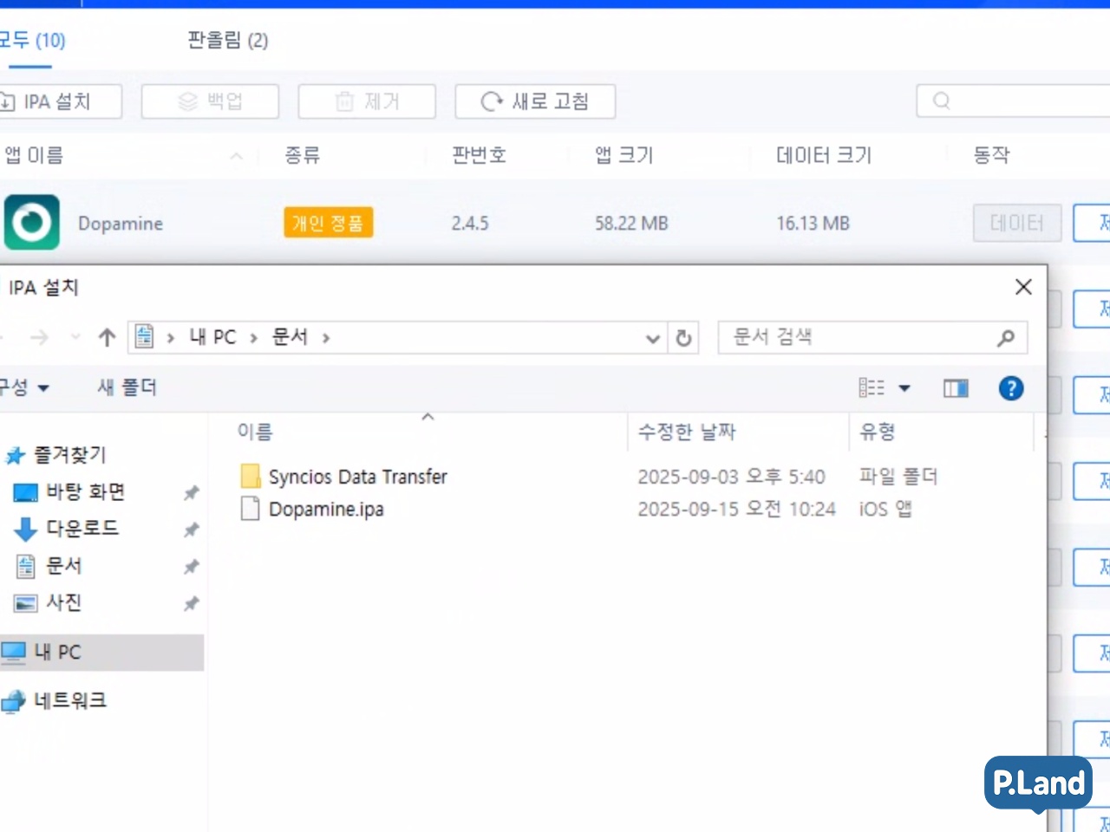
Task: Click the refresh button in address bar
Action: pos(683,338)
